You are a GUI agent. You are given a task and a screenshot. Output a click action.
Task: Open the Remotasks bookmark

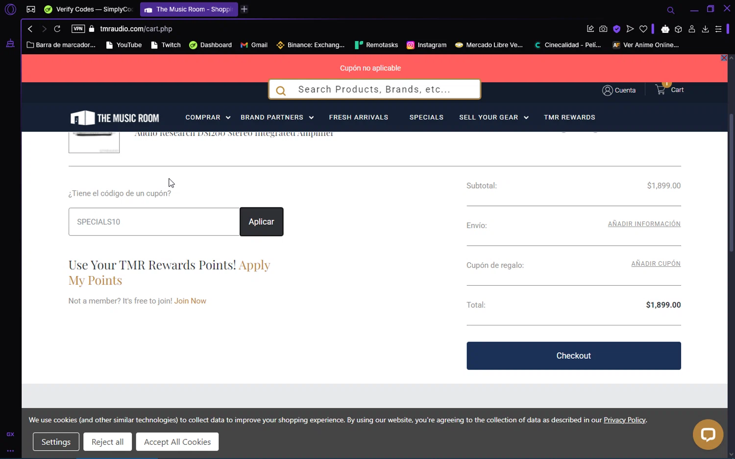point(376,45)
